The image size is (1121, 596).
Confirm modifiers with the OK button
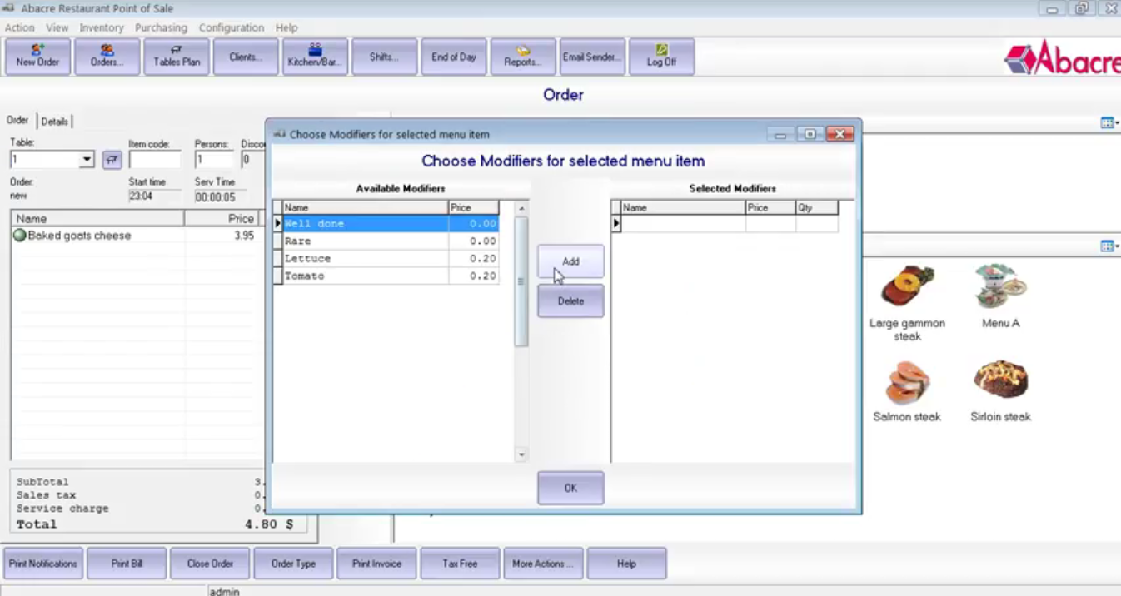point(570,488)
